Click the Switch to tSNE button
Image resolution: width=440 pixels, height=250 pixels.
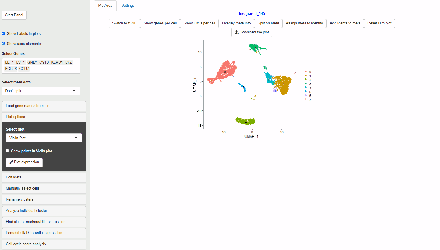[x=124, y=23]
